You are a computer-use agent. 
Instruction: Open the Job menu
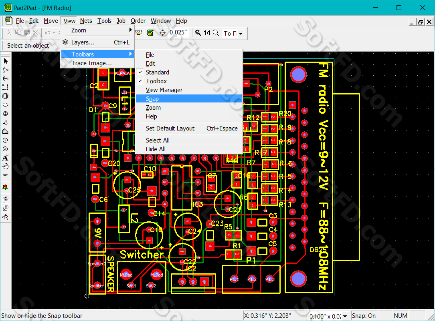tap(121, 21)
